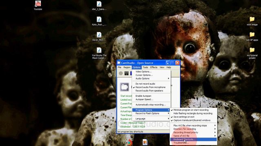Toggle Minimize program on start recording
The image size is (261, 146).
[x=193, y=110]
